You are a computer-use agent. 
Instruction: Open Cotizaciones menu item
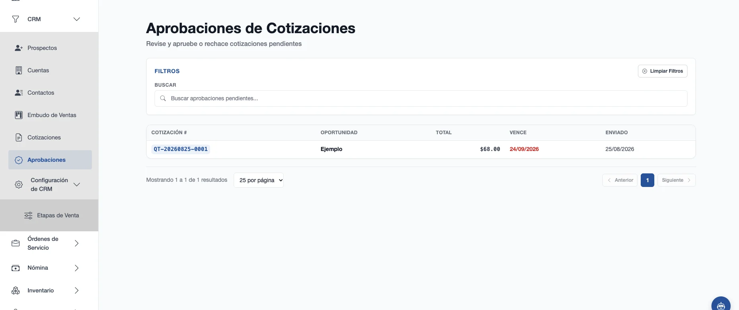50,137
